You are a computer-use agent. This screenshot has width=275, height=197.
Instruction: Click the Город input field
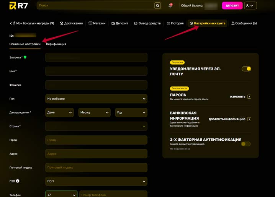point(96,140)
